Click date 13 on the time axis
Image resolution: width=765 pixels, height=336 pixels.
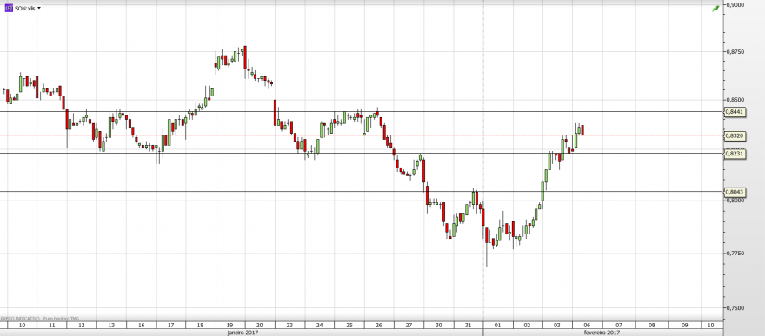click(x=112, y=325)
